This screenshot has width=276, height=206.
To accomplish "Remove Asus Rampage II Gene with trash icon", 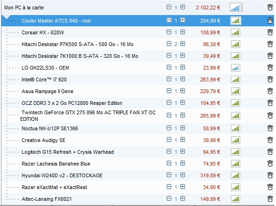I will (270, 91).
